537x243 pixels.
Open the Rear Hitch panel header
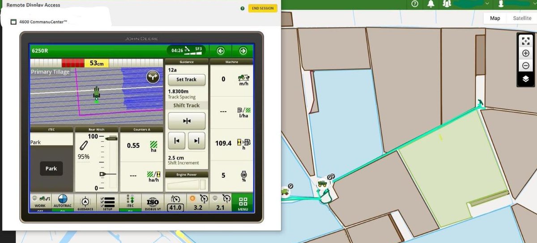pyautogui.click(x=97, y=129)
